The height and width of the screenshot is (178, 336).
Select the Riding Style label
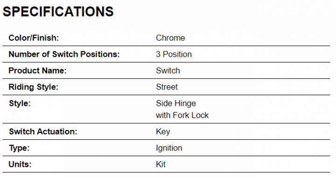pos(34,87)
